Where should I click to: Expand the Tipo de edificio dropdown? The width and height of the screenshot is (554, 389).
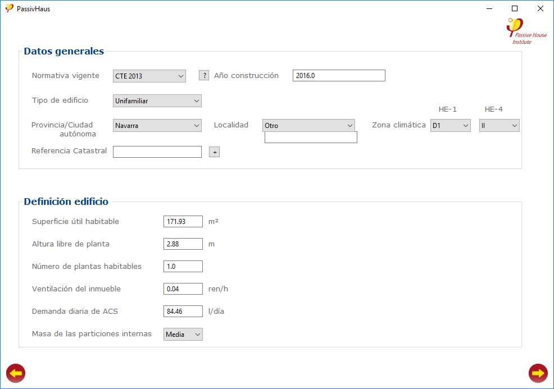point(157,101)
